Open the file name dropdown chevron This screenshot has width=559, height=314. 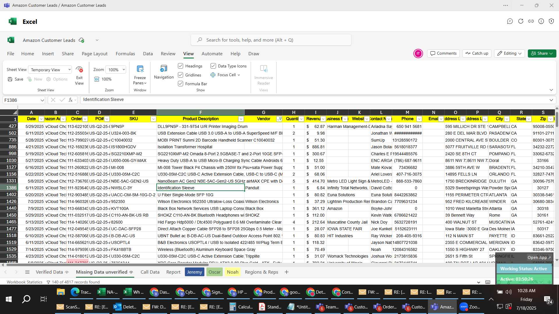pyautogui.click(x=97, y=40)
